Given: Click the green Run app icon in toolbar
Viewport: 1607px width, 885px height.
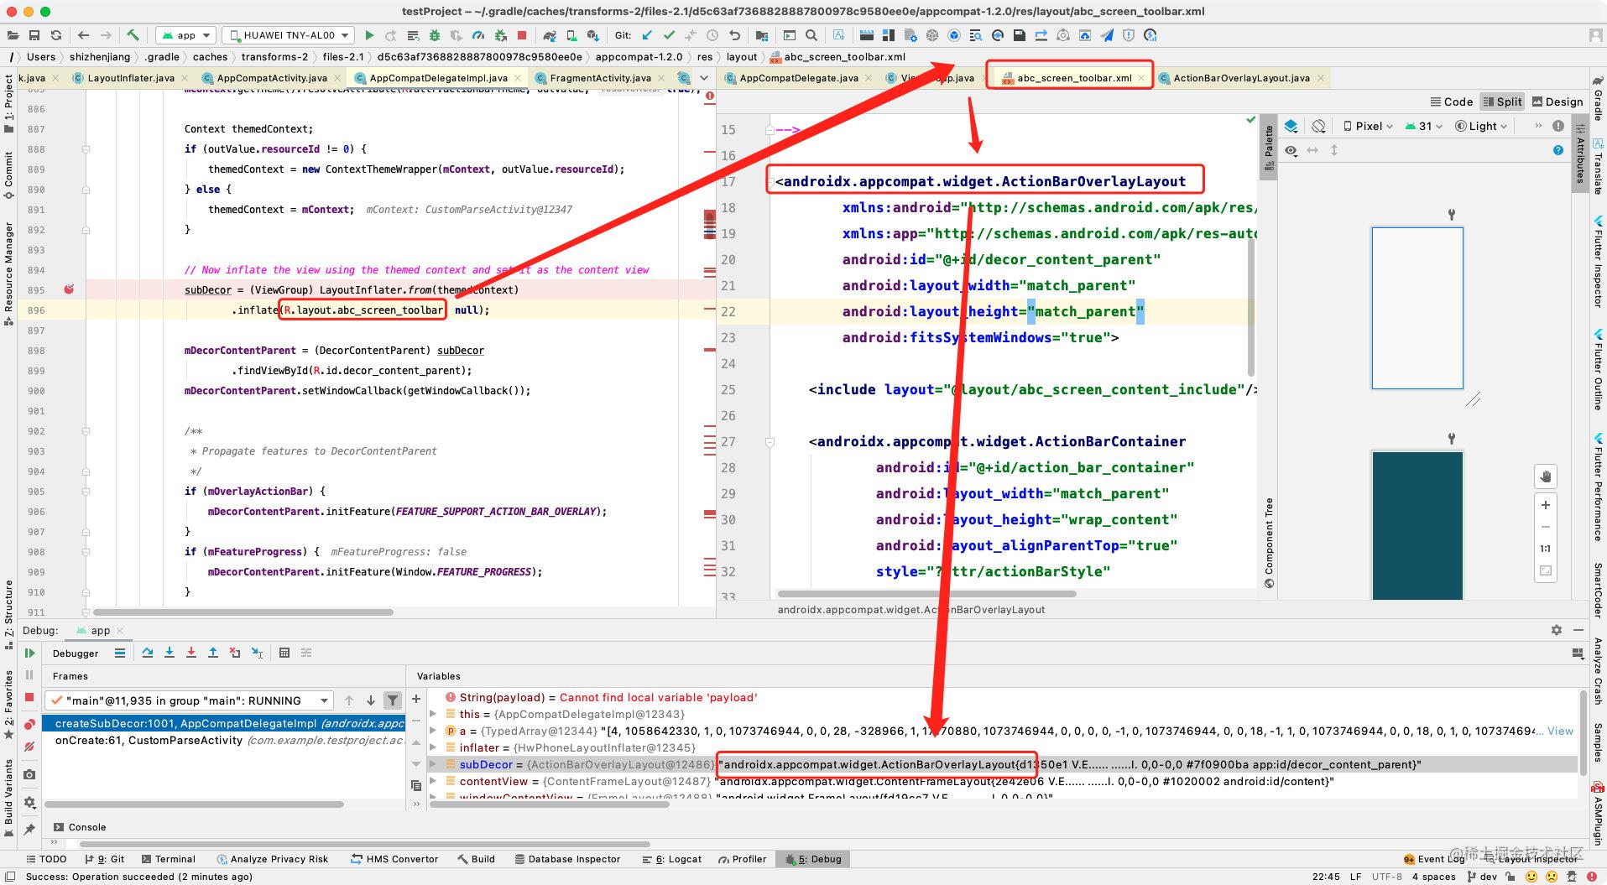Looking at the screenshot, I should coord(369,35).
